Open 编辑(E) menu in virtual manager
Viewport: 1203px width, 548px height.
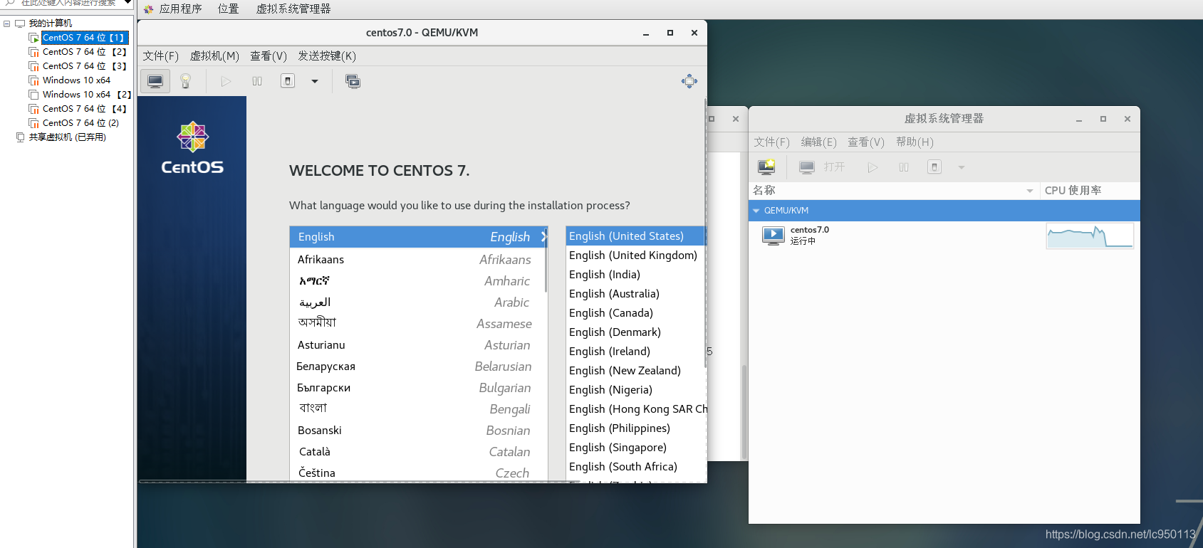(x=819, y=142)
